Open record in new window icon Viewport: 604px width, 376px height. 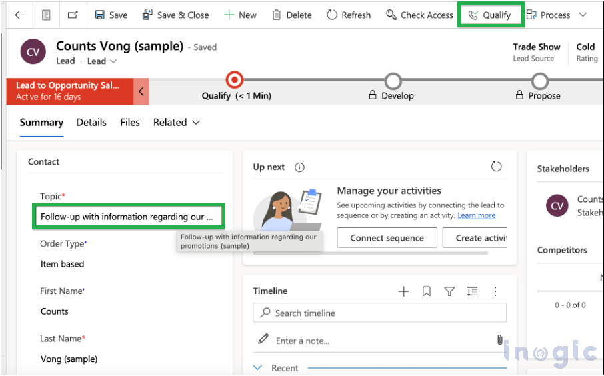(x=72, y=15)
